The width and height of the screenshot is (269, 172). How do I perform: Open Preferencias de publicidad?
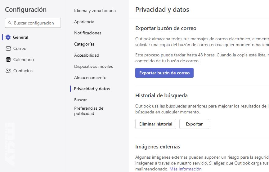coord(88,111)
